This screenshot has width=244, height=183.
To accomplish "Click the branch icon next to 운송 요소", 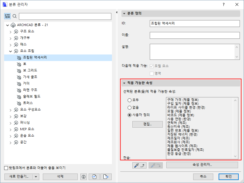I will pyautogui.click(x=16, y=136).
